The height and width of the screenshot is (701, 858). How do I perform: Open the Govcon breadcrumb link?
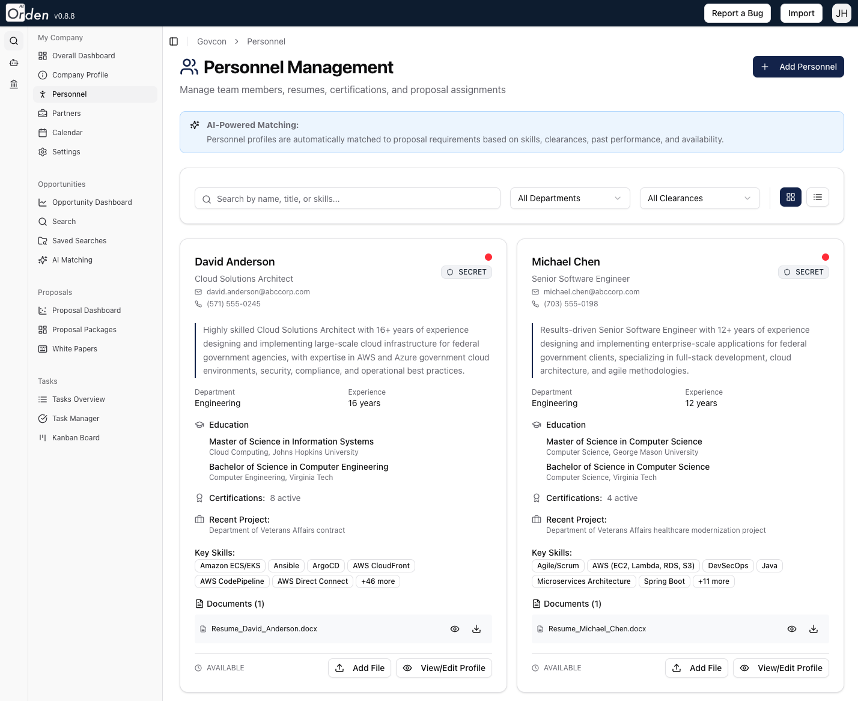click(211, 41)
